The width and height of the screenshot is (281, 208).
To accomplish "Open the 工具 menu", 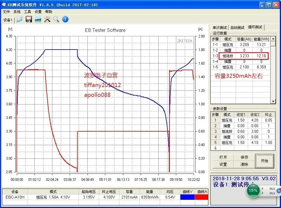I will (27, 12).
